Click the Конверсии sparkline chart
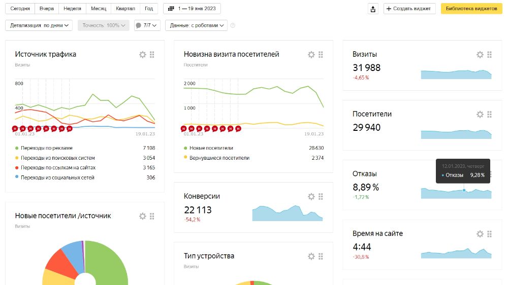This screenshot has width=508, height=285. point(288,213)
